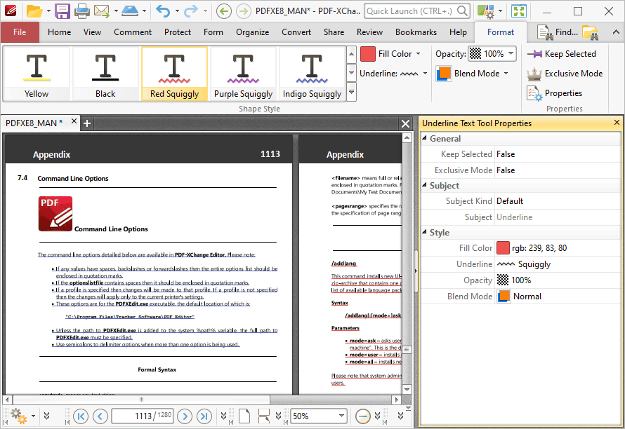Open the folder icon in the quick access toolbar
The image size is (625, 429).
[34, 11]
